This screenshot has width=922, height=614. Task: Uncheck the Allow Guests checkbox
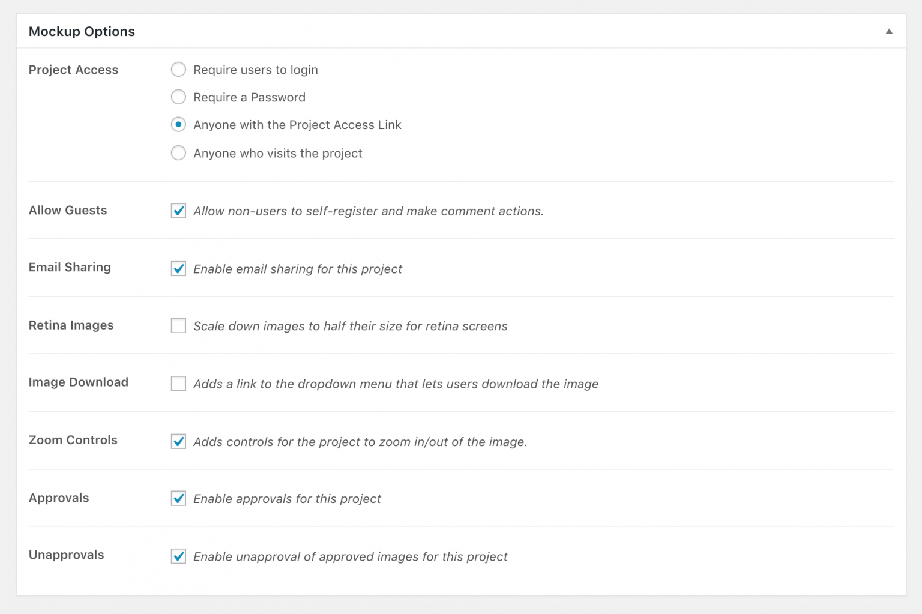178,211
